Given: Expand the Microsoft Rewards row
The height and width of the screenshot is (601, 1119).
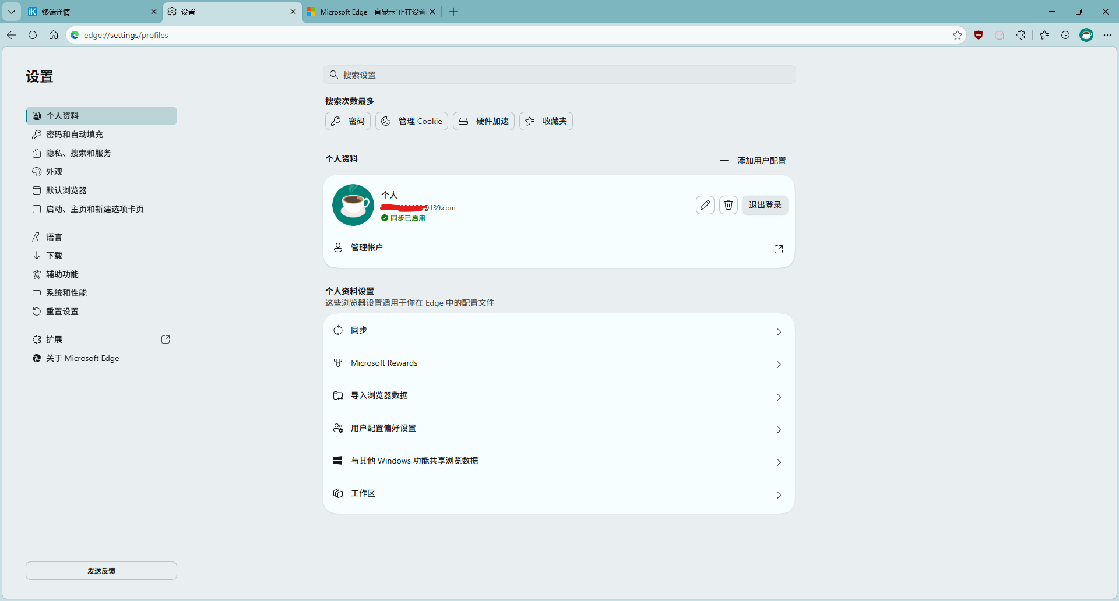Looking at the screenshot, I should click(559, 363).
